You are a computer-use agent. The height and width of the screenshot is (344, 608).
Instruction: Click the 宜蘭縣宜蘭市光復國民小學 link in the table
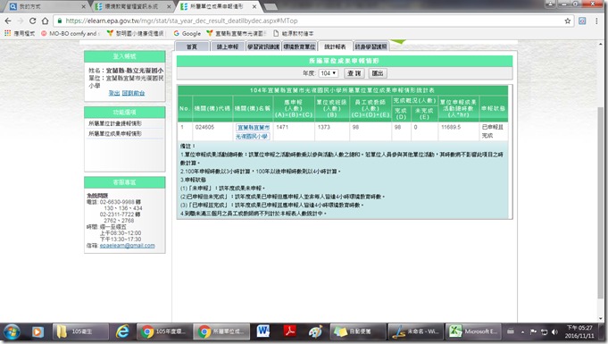253,131
